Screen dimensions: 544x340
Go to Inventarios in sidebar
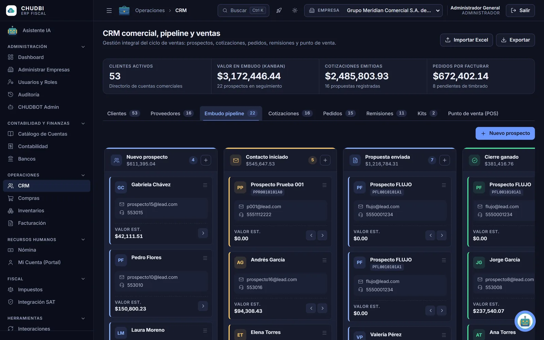coord(47,211)
